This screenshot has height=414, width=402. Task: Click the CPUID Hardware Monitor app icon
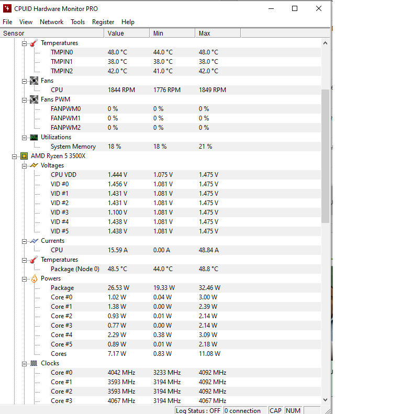(x=7, y=8)
